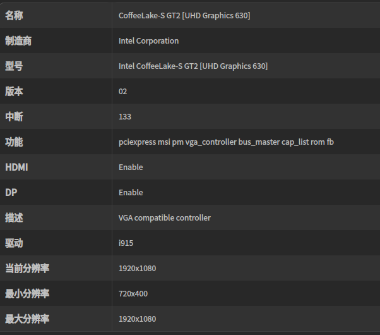The width and height of the screenshot is (380, 335).
Task: Click the 'pciexpress msi pm vga_controller' capabilities value
Action: (x=226, y=142)
